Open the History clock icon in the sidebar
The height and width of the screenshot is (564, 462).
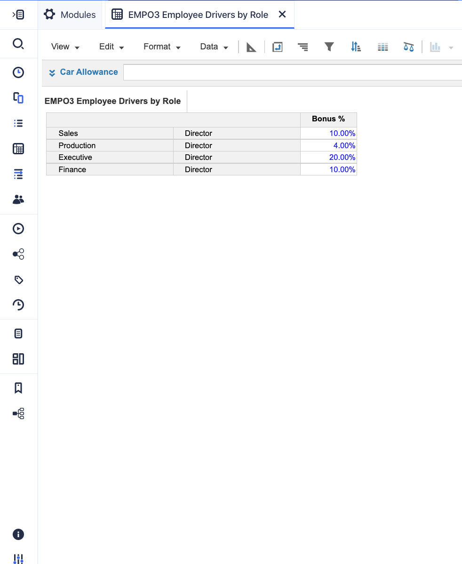click(18, 304)
